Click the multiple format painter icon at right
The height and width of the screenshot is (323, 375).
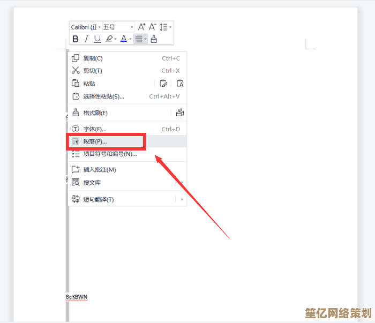click(x=180, y=113)
